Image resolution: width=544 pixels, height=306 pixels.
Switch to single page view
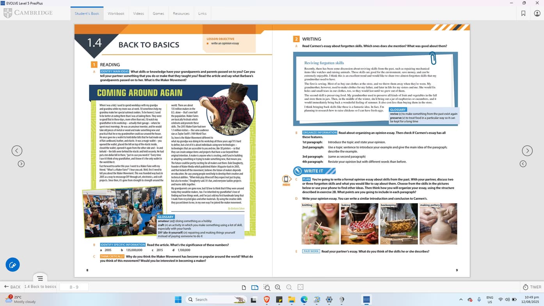tap(244, 287)
